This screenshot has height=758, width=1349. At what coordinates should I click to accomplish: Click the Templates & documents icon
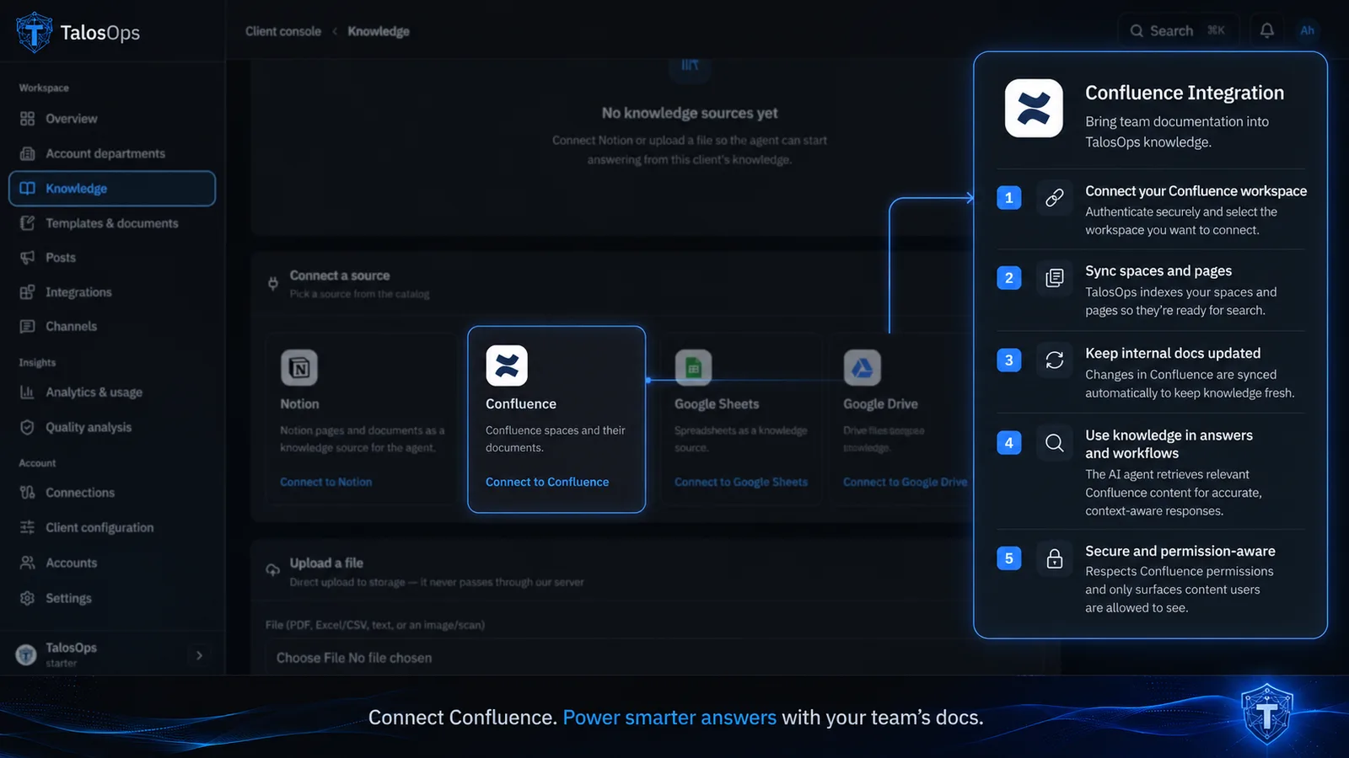point(28,223)
